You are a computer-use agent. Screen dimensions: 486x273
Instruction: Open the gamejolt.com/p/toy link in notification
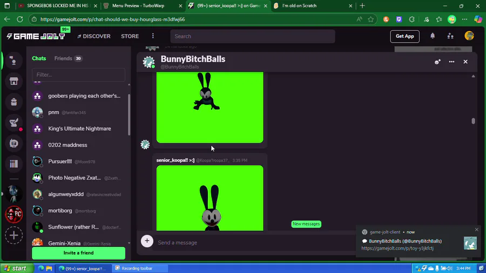[397, 248]
